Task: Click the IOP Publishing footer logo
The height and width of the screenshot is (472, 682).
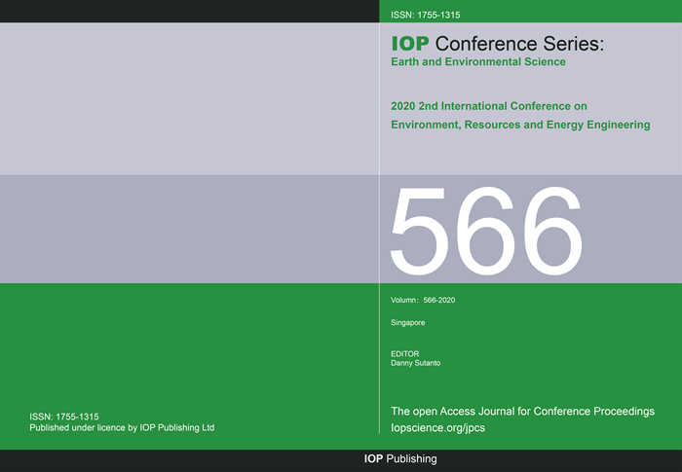Action: point(400,459)
